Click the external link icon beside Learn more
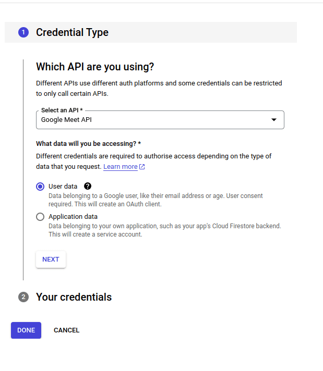This screenshot has height=371, width=323. (x=142, y=167)
